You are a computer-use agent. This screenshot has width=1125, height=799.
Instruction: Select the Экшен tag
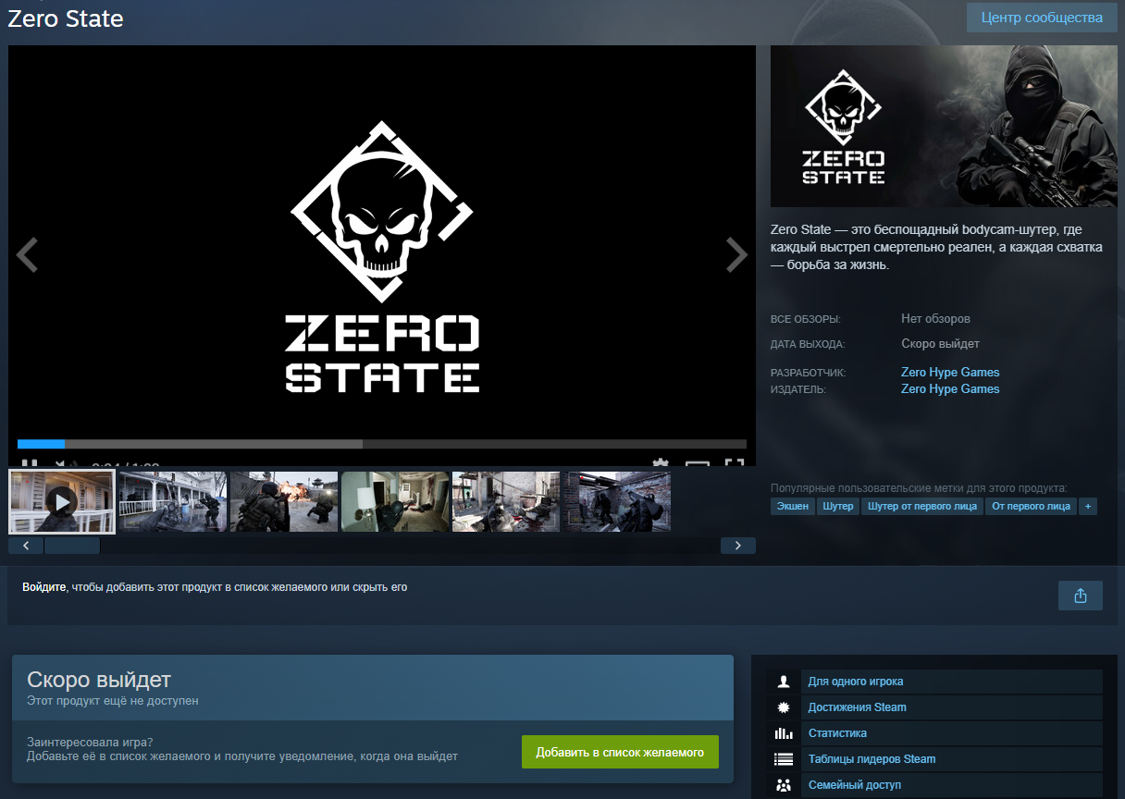[792, 506]
